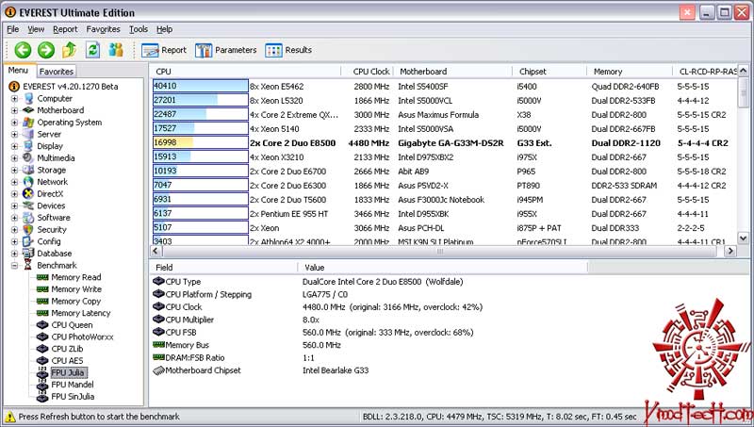Switch to the Menu tab
754x427 pixels.
click(x=18, y=71)
